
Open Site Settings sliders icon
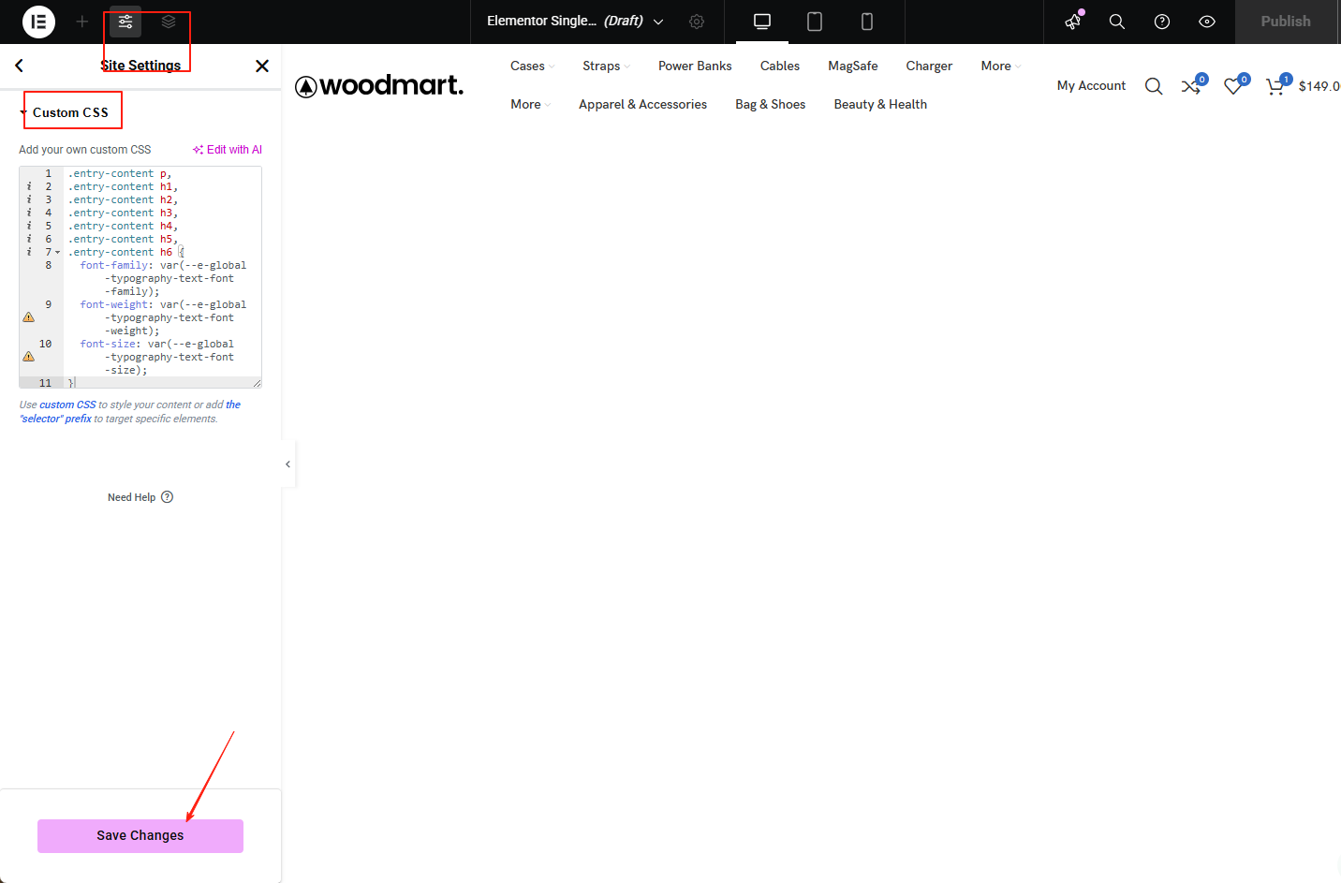coord(125,22)
